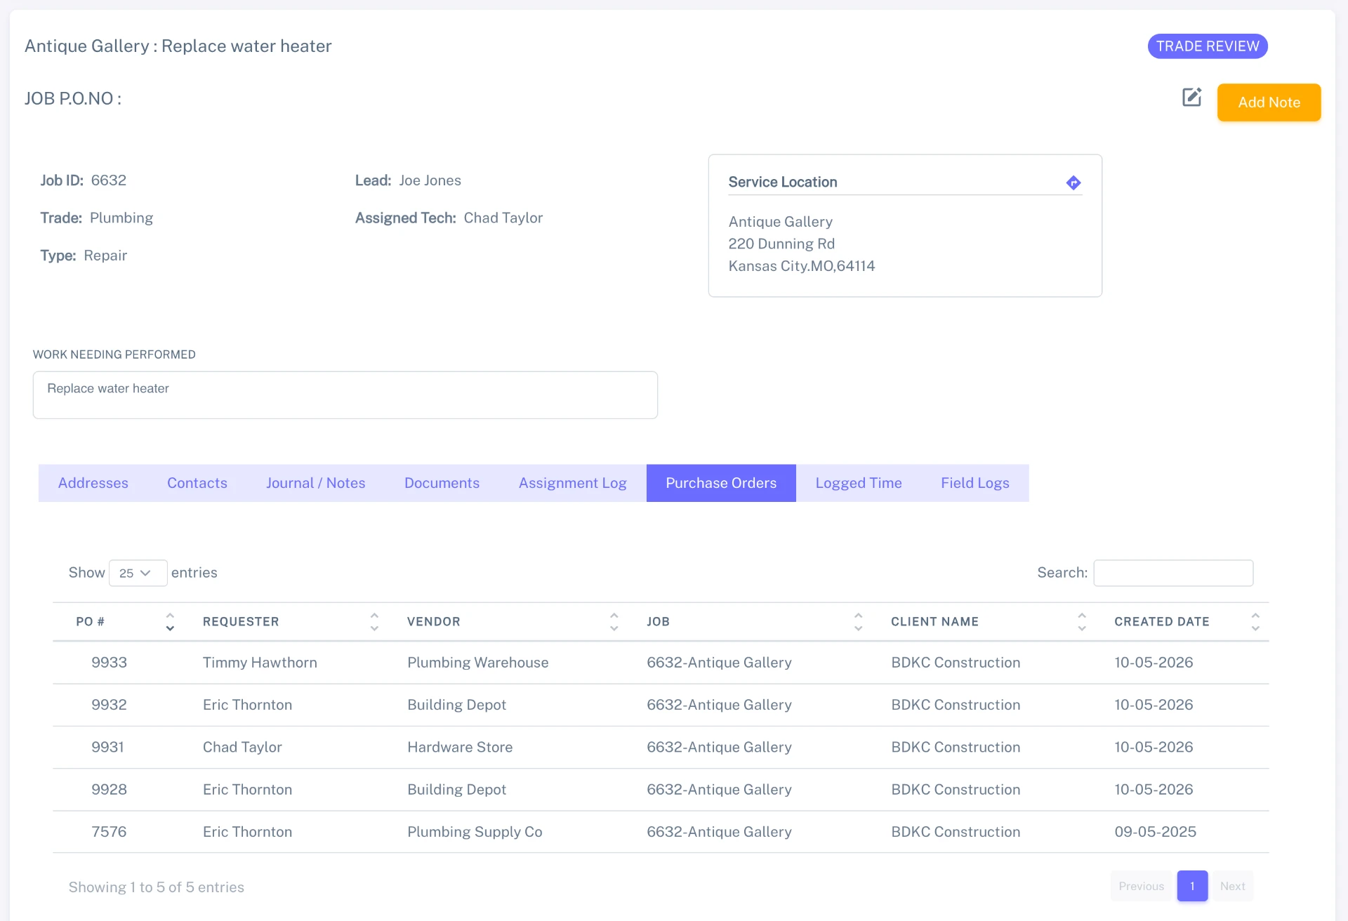Viewport: 1348px width, 921px height.
Task: Click the Work Needing Performed text box
Action: click(x=345, y=395)
